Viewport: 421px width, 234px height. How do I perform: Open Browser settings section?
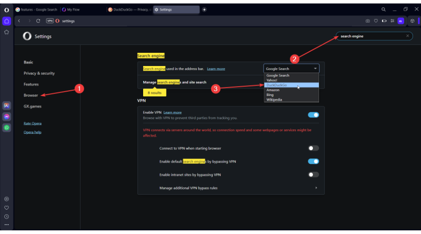(31, 95)
